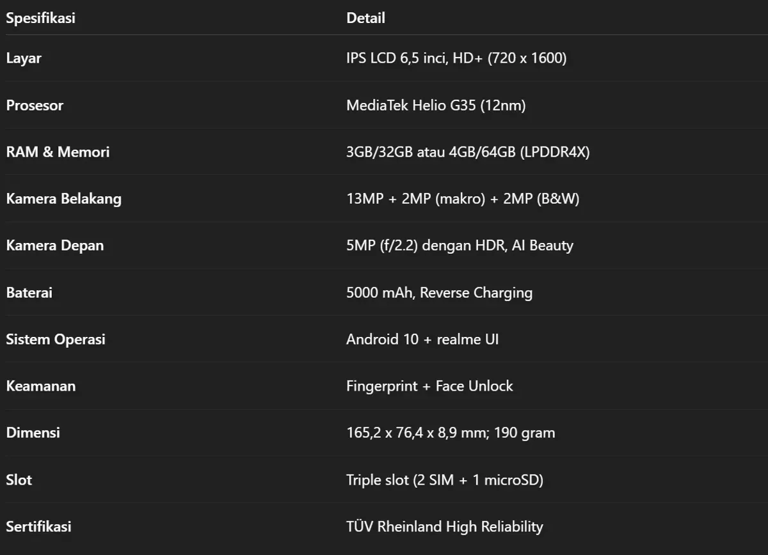
Task: Click "13MP + 2MP (makro) + 2MP (B&W)"
Action: pos(463,198)
